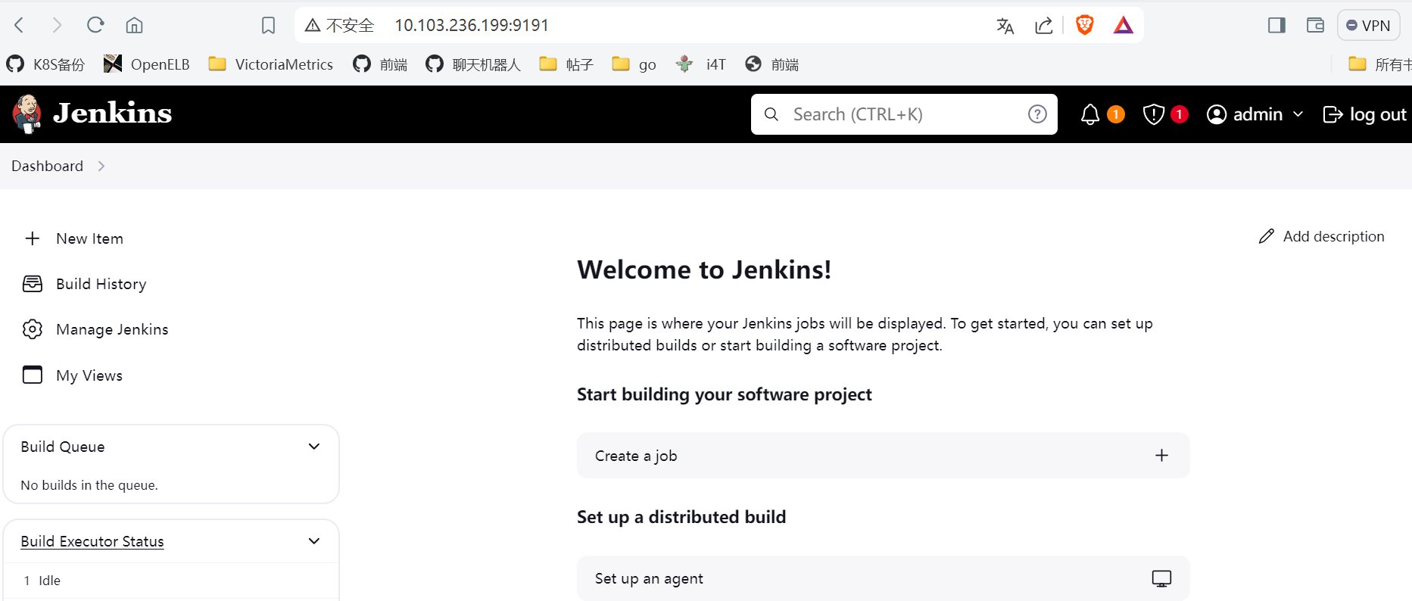Click Add description
1412x601 pixels.
click(1322, 236)
